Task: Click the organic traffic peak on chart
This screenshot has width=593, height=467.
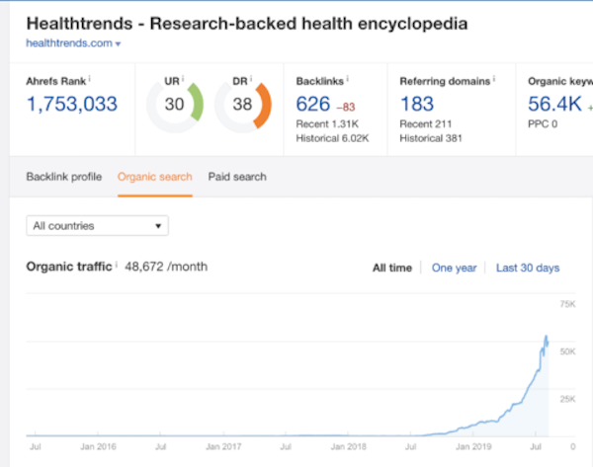Action: tap(547, 337)
